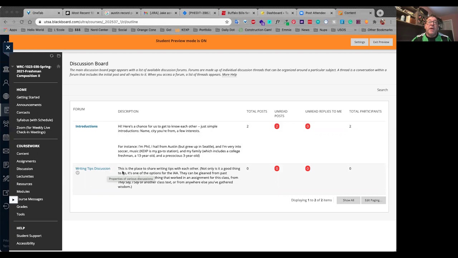458x258 pixels.
Task: Open Assignments in course menu
Action: pos(26,161)
